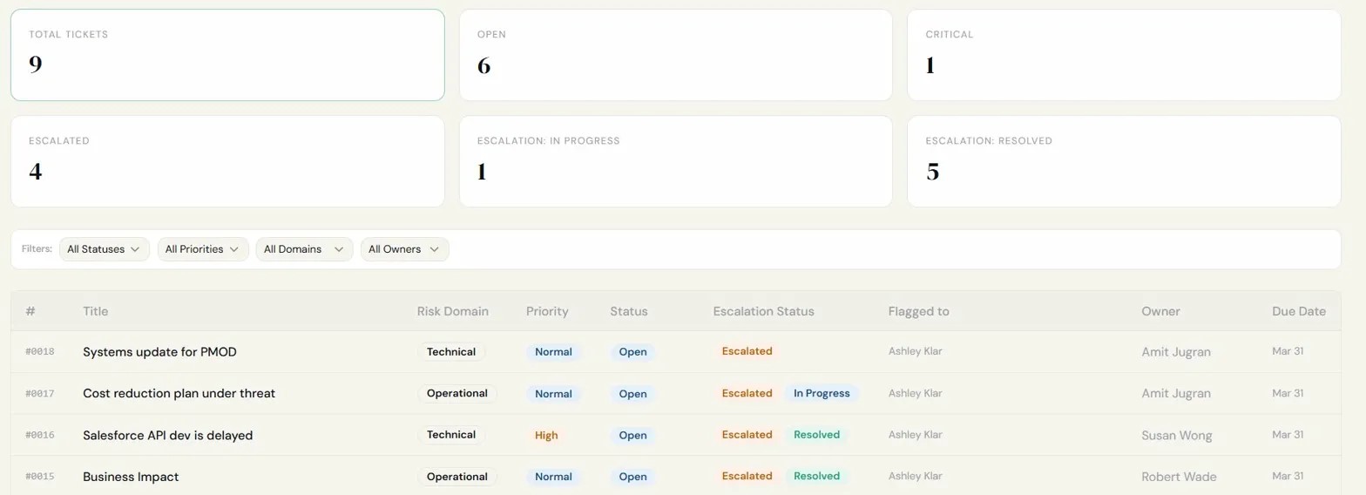Select the Escalated summary card

227,161
